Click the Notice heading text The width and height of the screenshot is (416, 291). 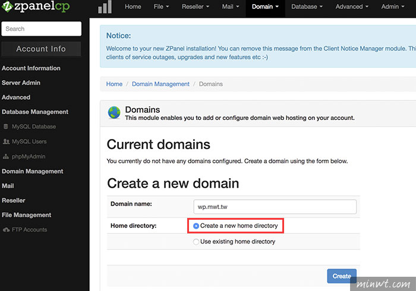click(x=119, y=36)
